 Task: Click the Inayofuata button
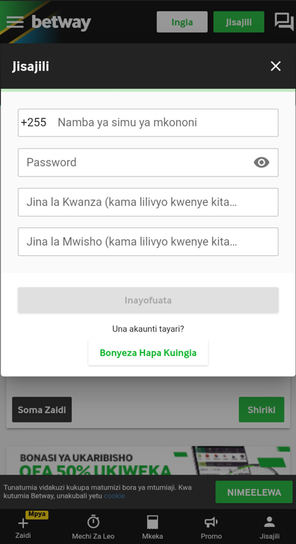pyautogui.click(x=148, y=300)
